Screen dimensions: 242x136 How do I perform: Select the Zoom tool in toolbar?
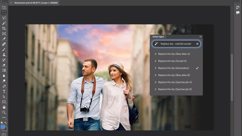point(4,112)
